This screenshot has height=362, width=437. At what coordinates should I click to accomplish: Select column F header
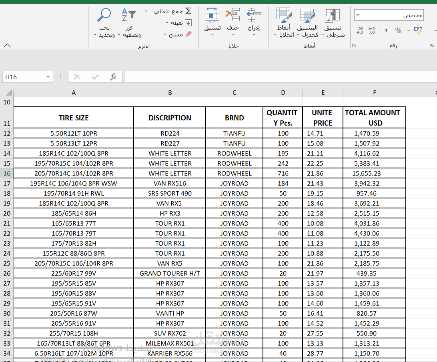374,92
